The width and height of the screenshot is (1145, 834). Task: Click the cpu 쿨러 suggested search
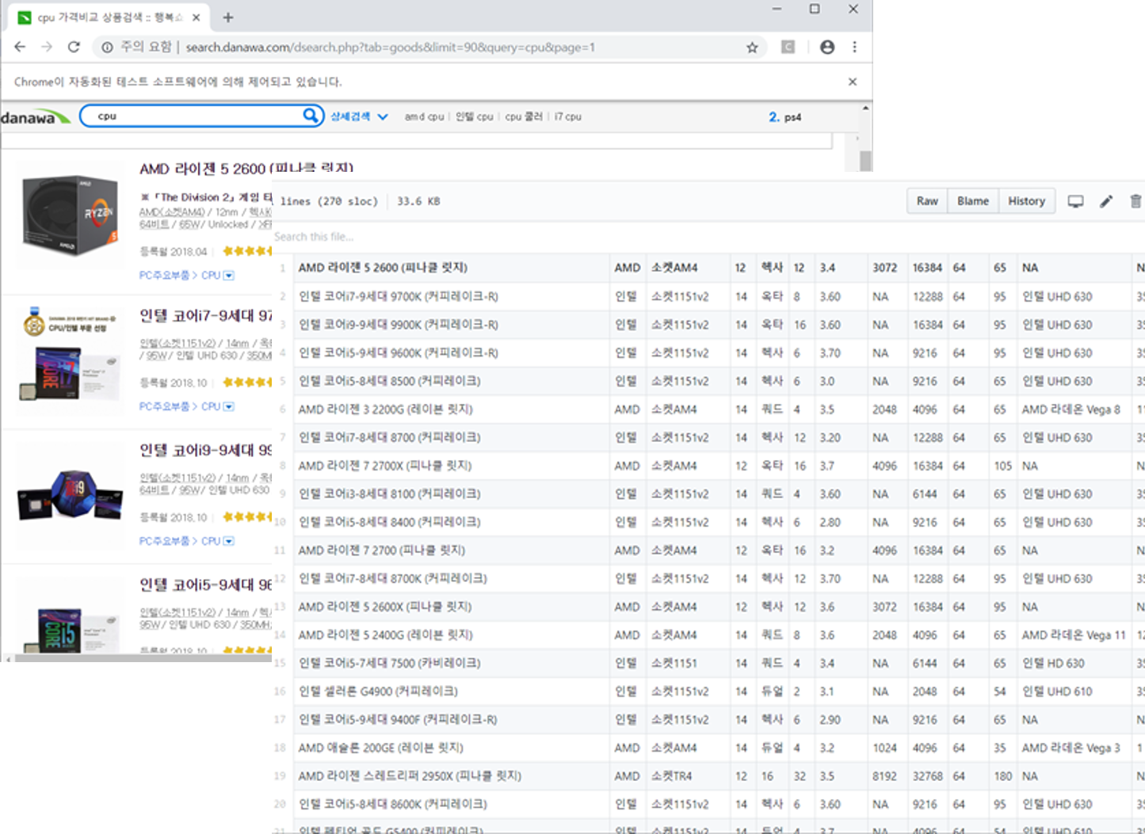coord(524,116)
